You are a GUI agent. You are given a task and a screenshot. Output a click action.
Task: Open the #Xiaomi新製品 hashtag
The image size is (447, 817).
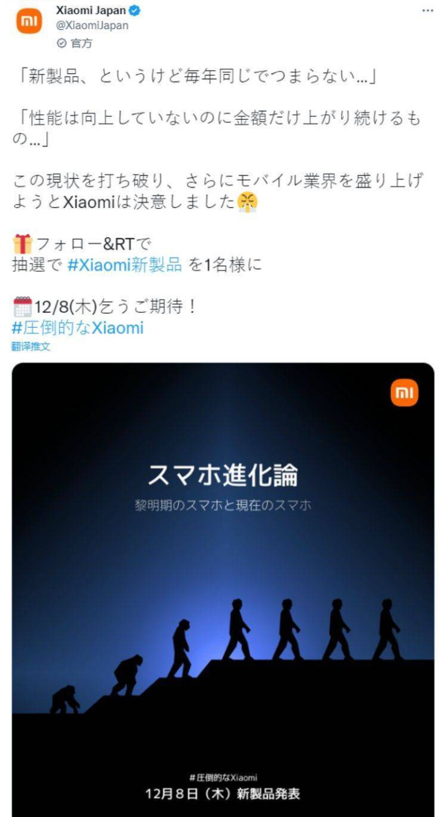coord(124,264)
